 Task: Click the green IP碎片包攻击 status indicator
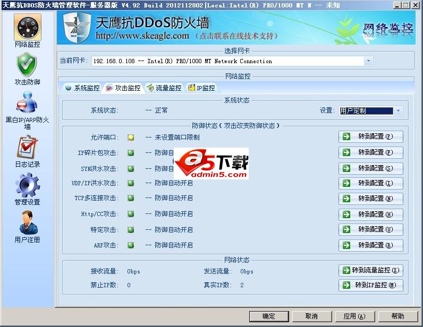point(131,153)
